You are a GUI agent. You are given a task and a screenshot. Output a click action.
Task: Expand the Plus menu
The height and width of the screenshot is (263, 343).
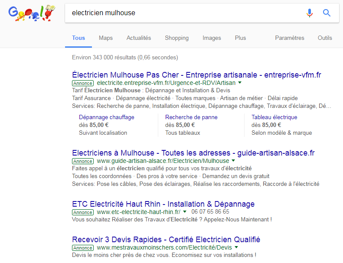click(x=240, y=38)
